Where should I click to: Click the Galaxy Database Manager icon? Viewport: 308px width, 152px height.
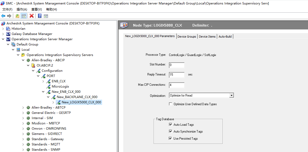point(8,34)
